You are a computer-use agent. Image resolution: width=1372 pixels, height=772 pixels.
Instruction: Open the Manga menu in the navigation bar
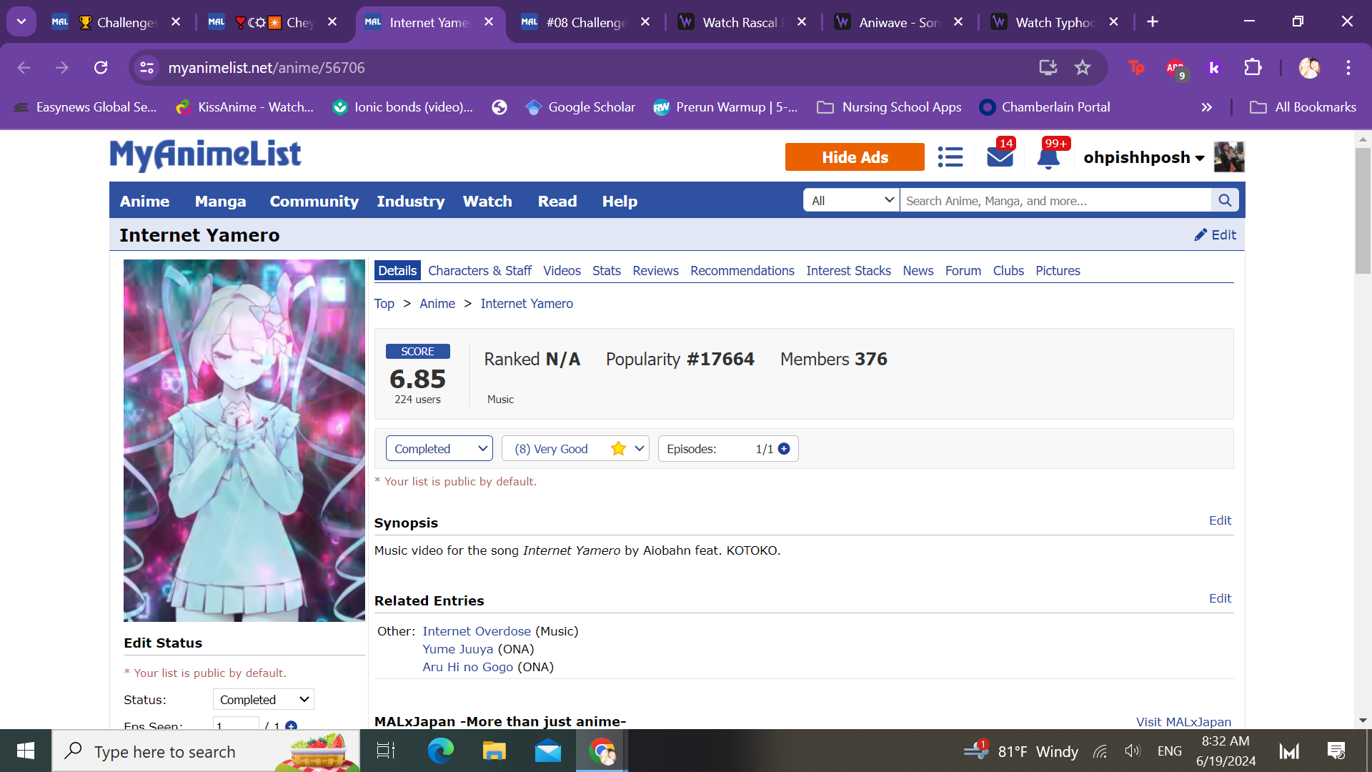pyautogui.click(x=220, y=202)
